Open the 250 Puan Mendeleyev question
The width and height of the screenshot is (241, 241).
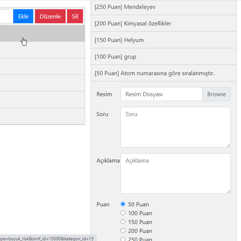point(164,7)
